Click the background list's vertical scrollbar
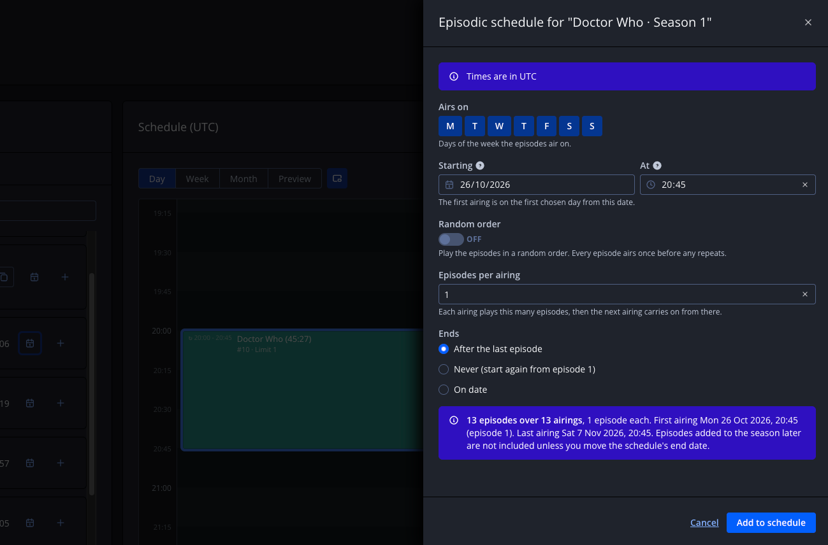 point(92,385)
